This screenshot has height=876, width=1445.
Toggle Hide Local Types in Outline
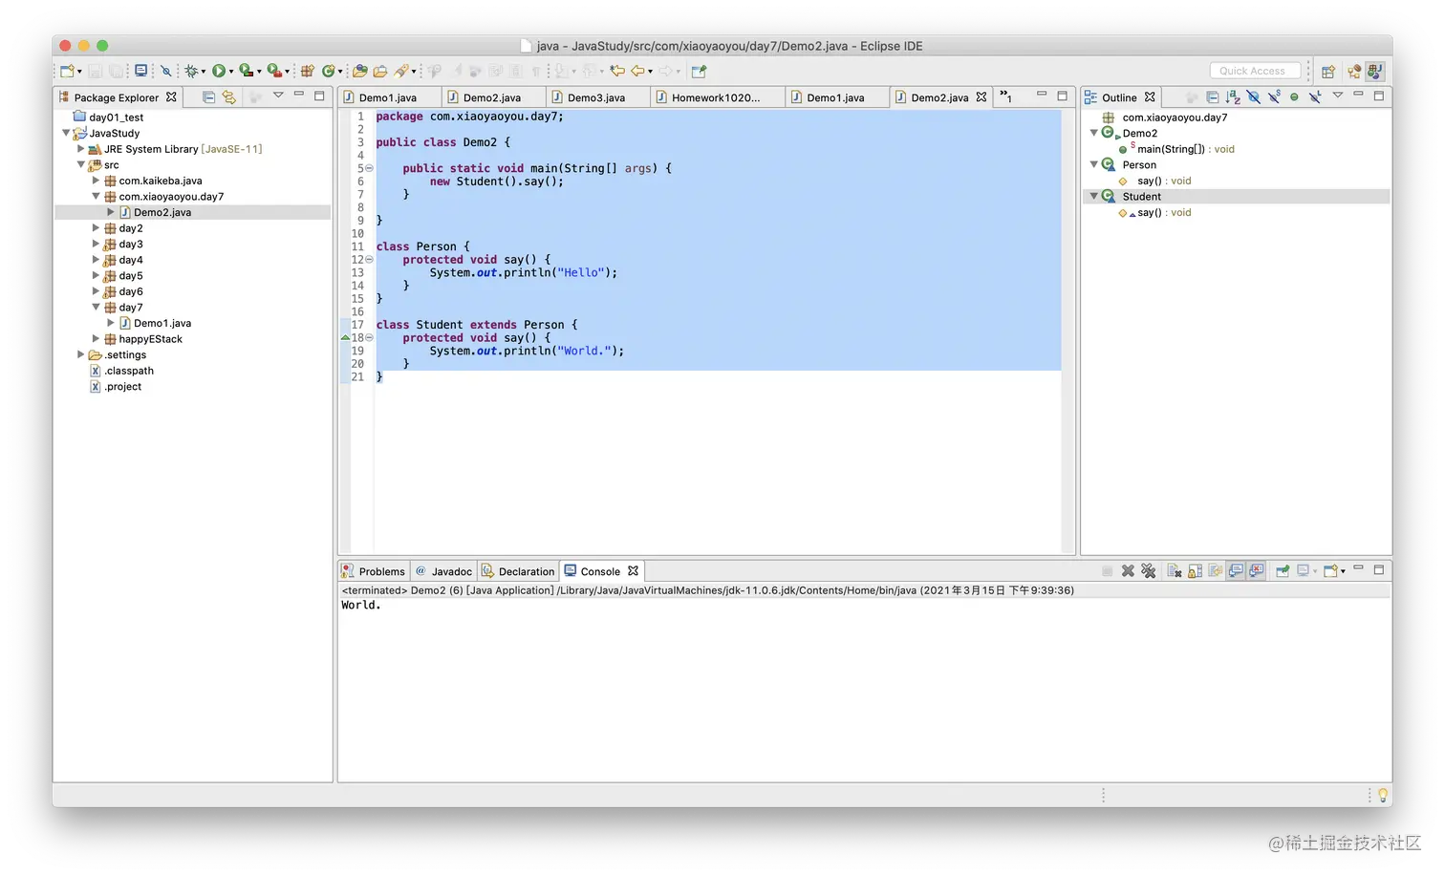[x=1315, y=96]
